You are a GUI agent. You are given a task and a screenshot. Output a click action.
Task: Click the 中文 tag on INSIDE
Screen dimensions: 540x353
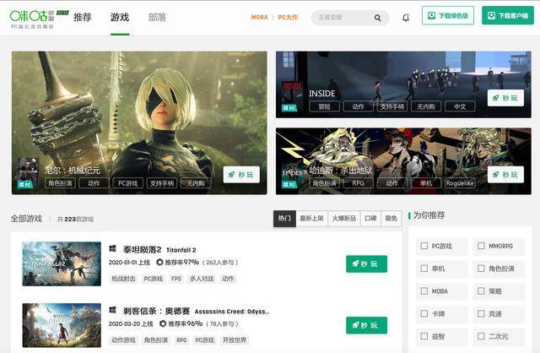460,106
